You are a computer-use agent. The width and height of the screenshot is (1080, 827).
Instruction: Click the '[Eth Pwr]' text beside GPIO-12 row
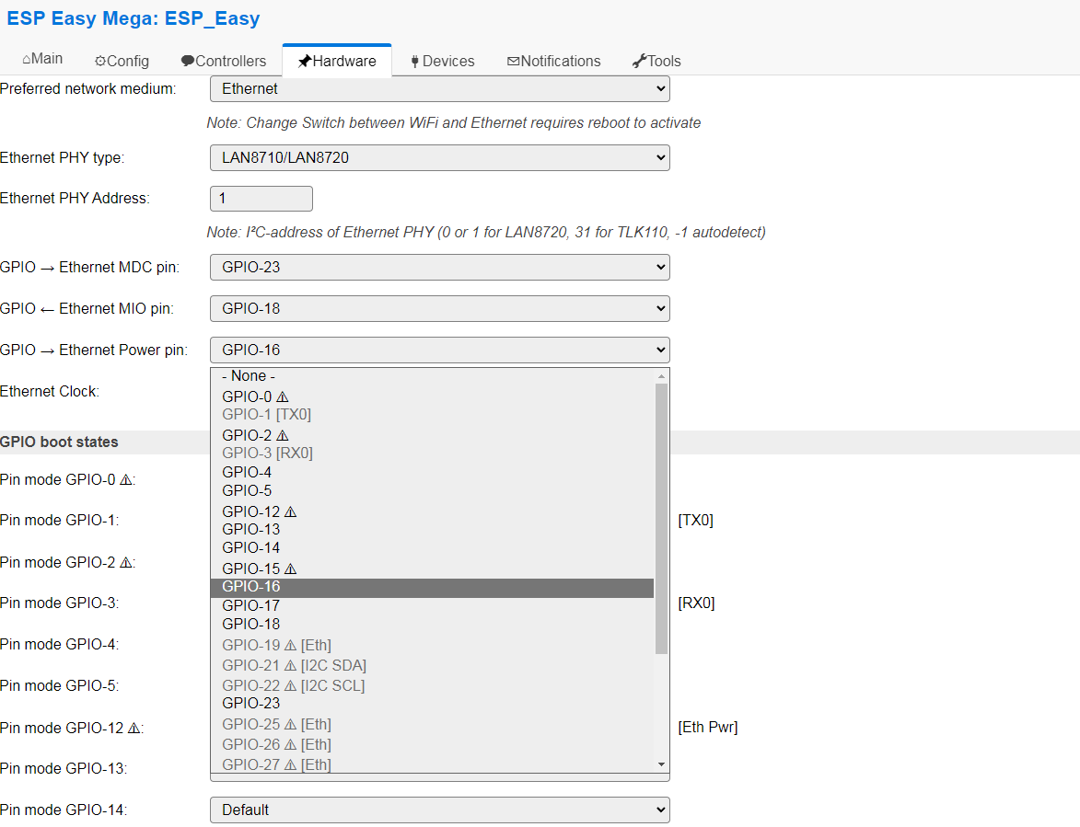click(x=708, y=728)
